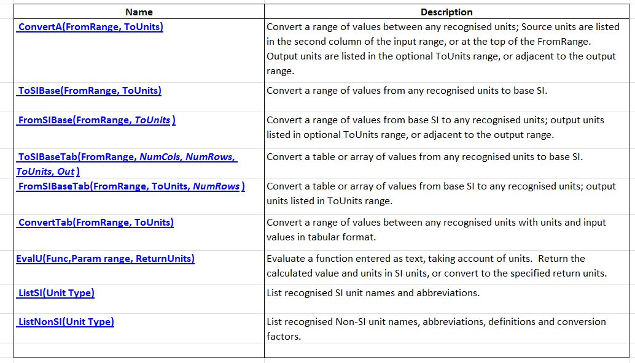Click the ToSIBaseTab table conversion description
635x363 pixels.
pyautogui.click(x=424, y=157)
